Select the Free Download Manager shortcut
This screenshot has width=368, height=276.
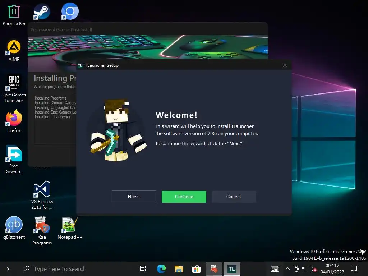[x=14, y=160]
